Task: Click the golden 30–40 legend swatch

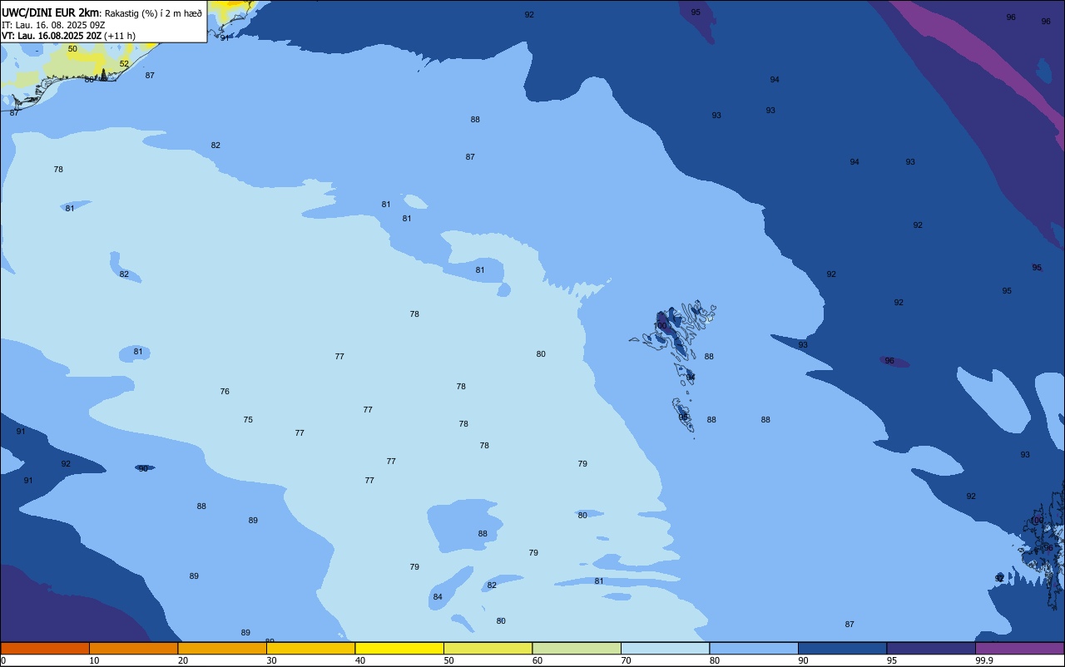Action: coord(310,648)
